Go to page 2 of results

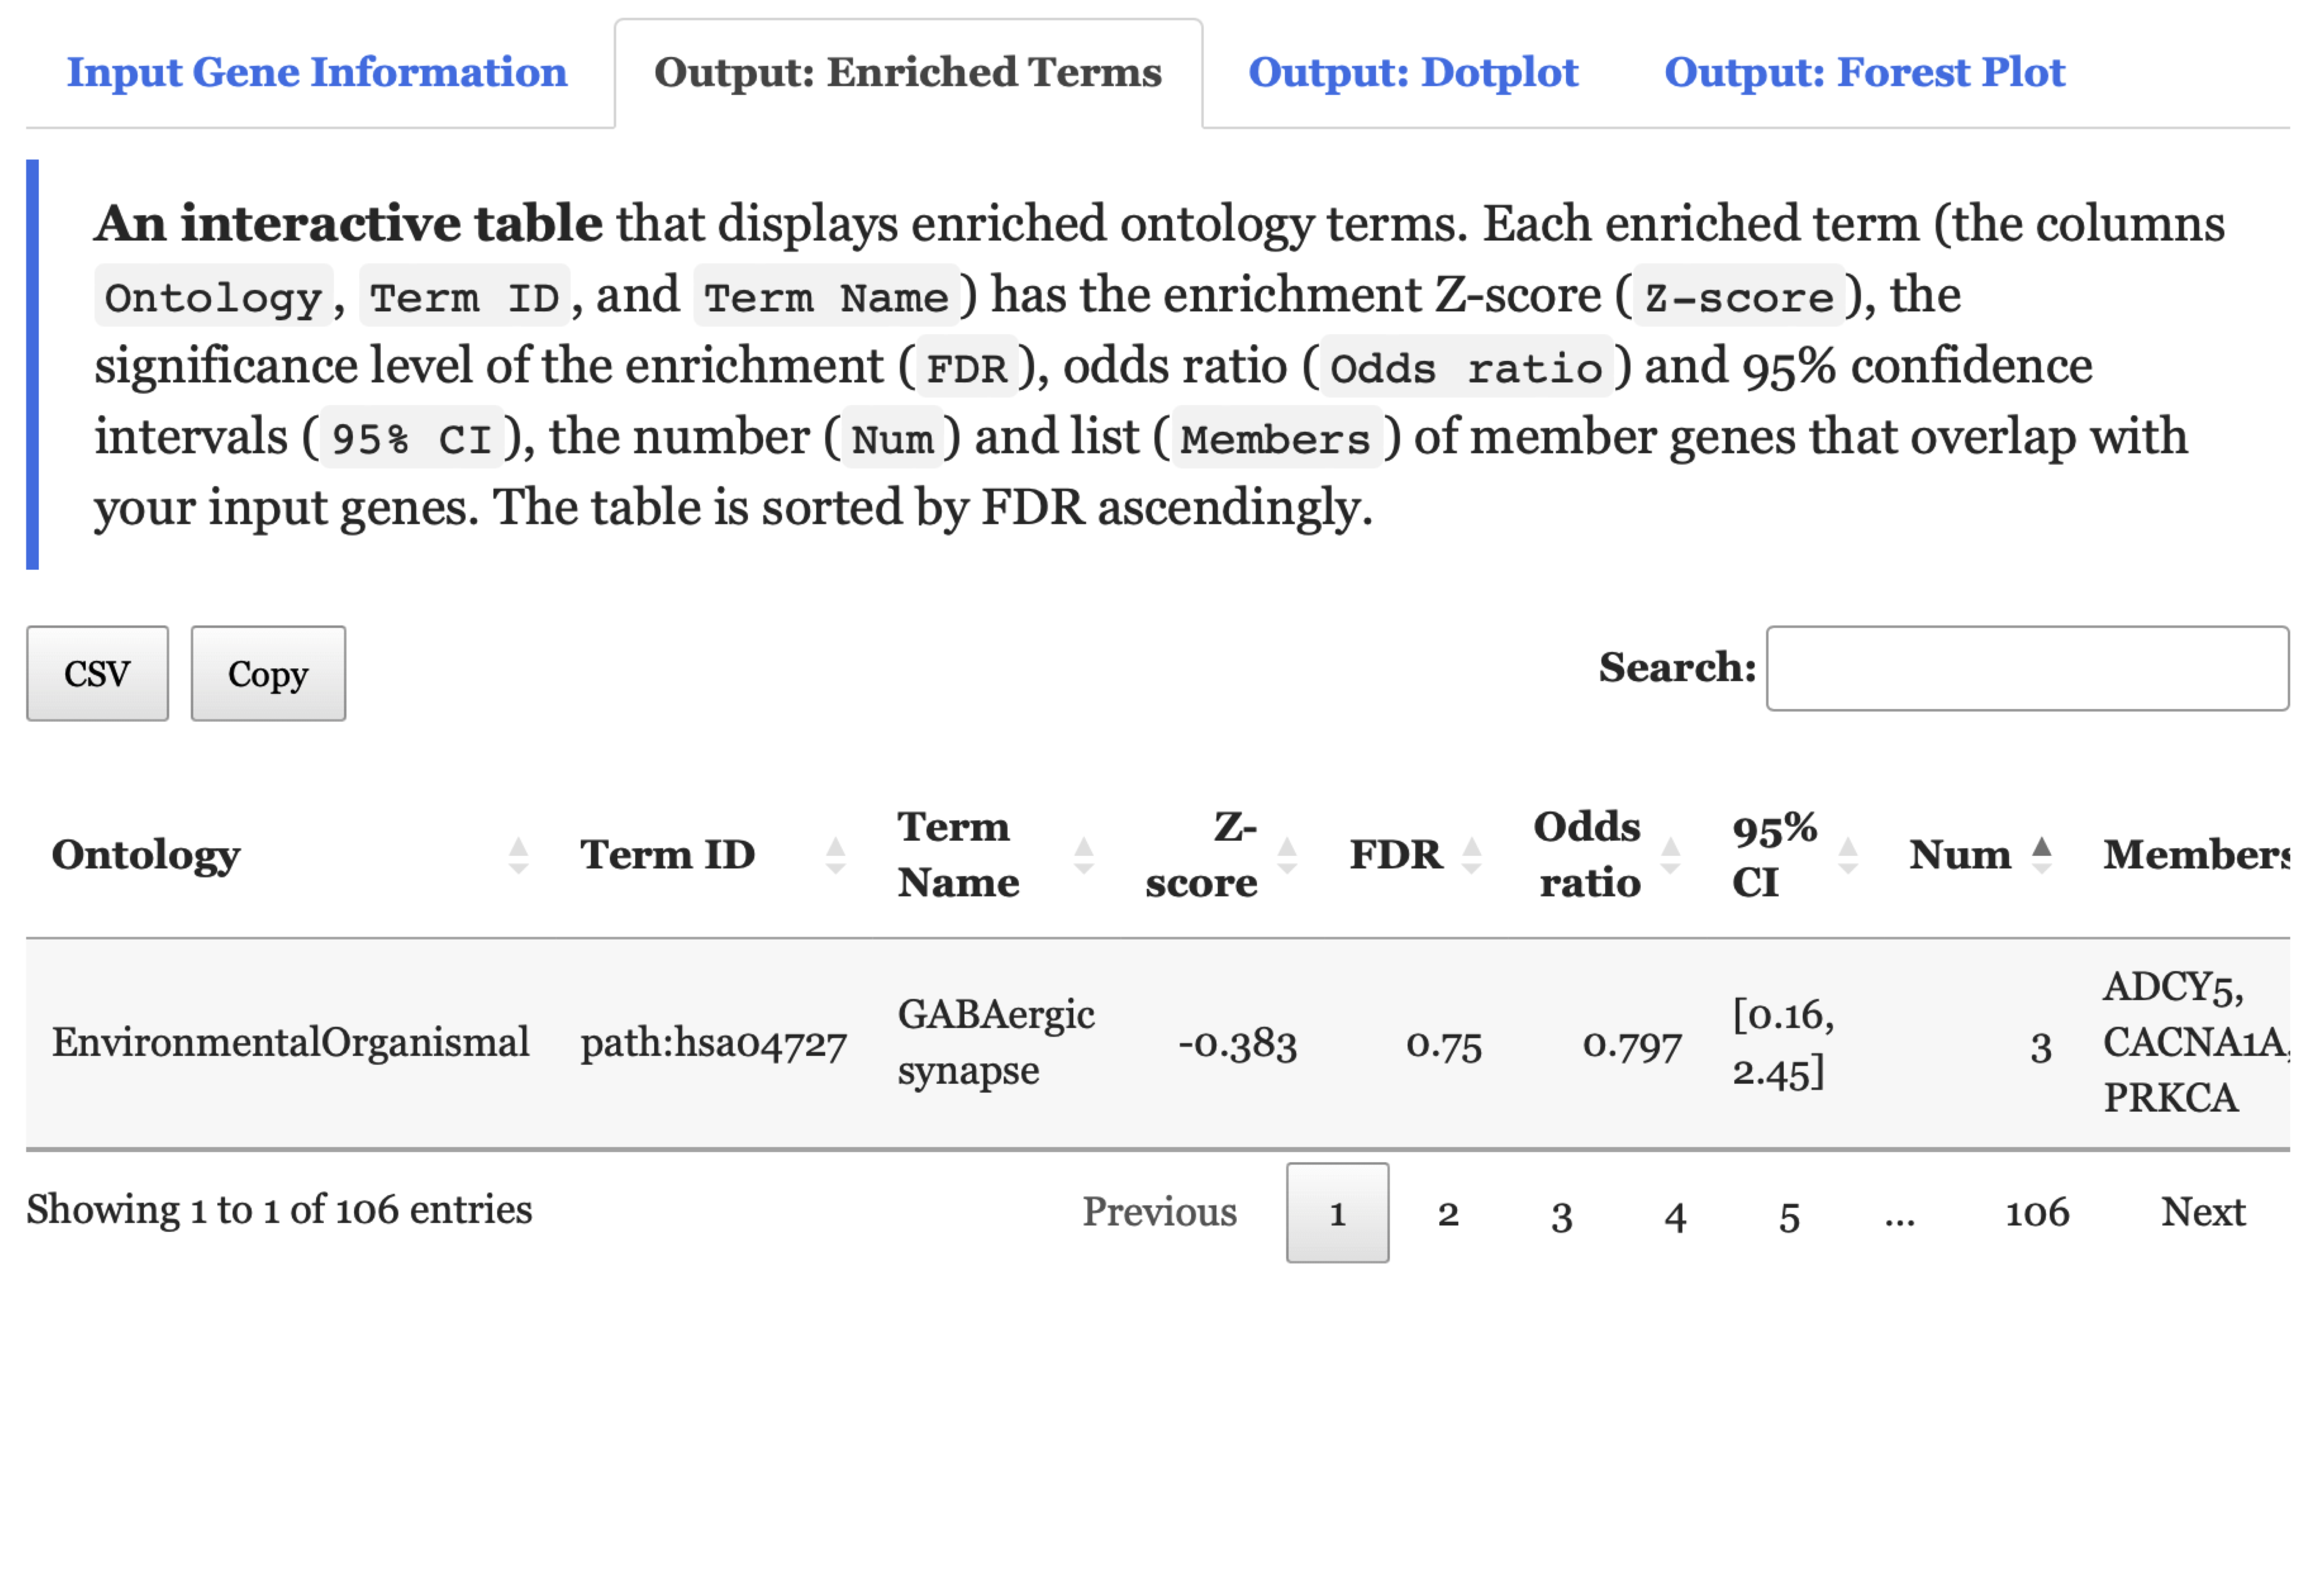[1447, 1213]
